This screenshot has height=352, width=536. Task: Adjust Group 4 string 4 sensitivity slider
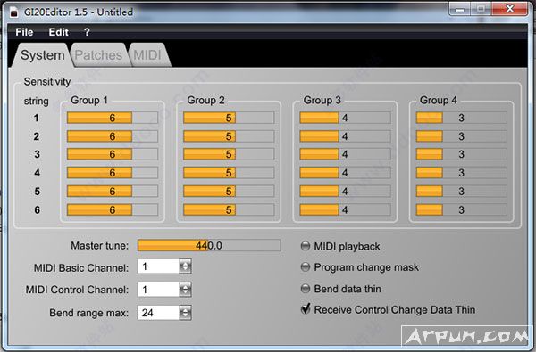point(462,173)
